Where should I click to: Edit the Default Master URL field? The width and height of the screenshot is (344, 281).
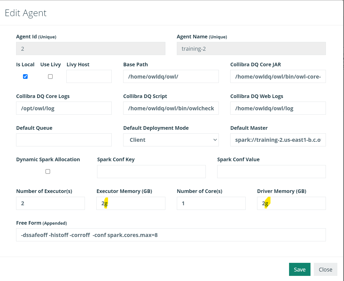[x=278, y=140]
